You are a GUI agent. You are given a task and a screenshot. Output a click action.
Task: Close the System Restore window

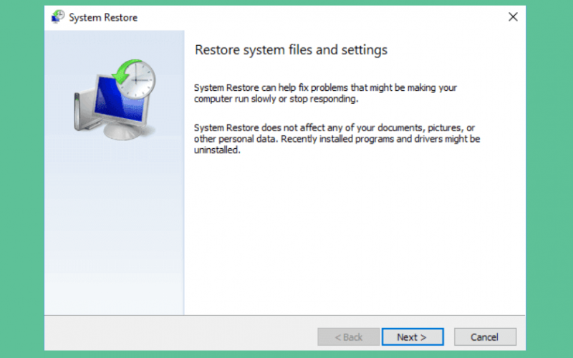click(x=513, y=16)
